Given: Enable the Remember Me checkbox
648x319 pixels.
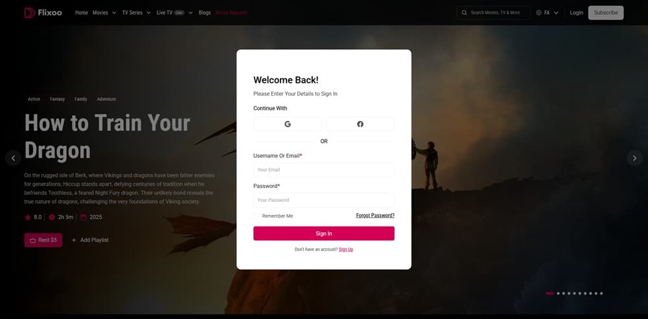Looking at the screenshot, I should coord(256,216).
